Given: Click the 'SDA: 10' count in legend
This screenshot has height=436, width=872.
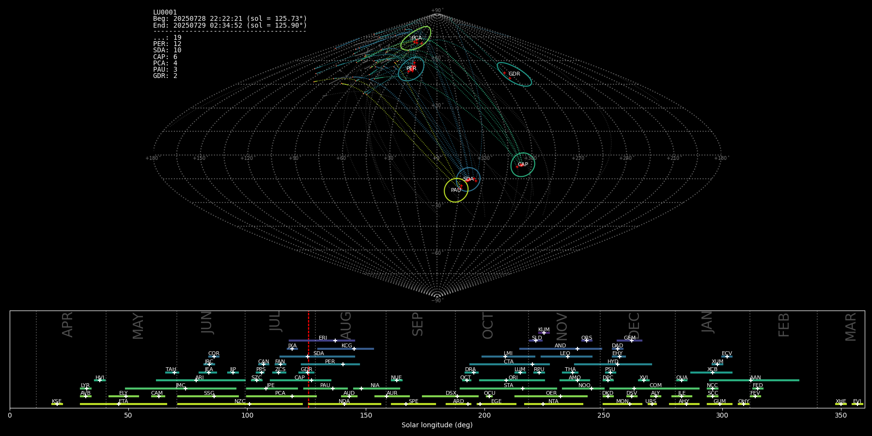Looking at the screenshot, I should pyautogui.click(x=167, y=50).
